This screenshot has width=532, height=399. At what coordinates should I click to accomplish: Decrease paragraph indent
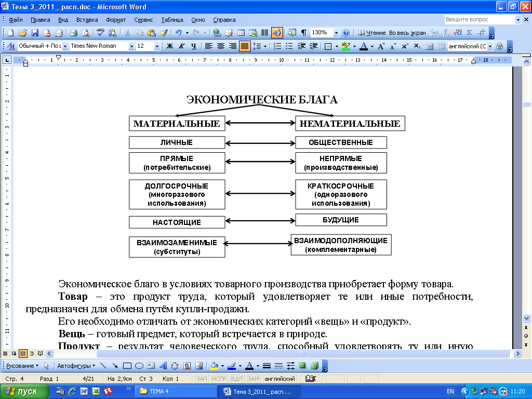301,46
